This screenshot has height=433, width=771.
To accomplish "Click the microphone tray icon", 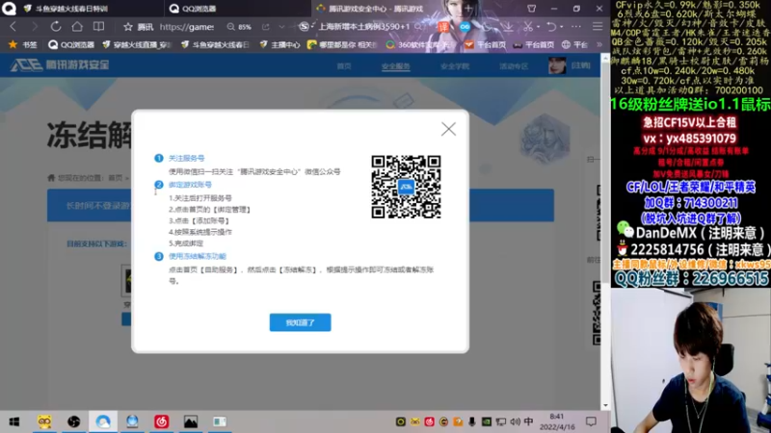I will point(471,421).
